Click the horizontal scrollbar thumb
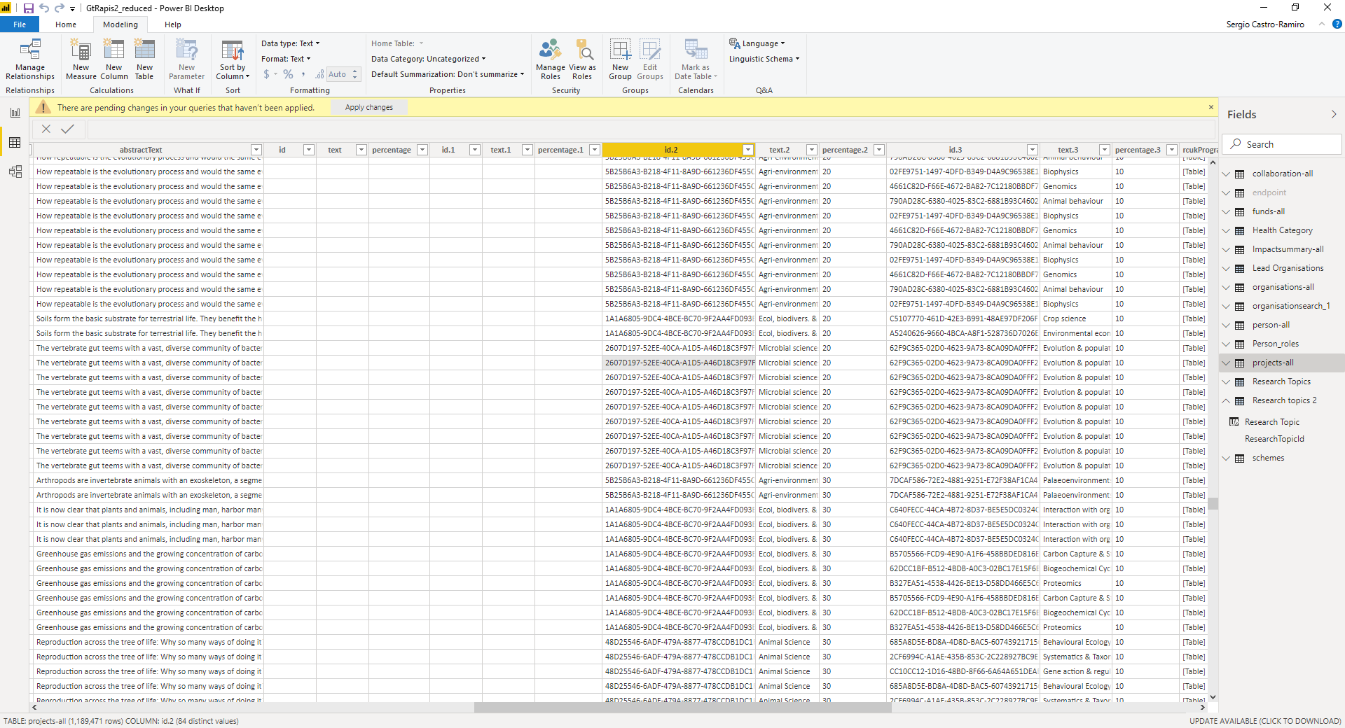Viewport: 1345px width, 728px height. tap(683, 708)
